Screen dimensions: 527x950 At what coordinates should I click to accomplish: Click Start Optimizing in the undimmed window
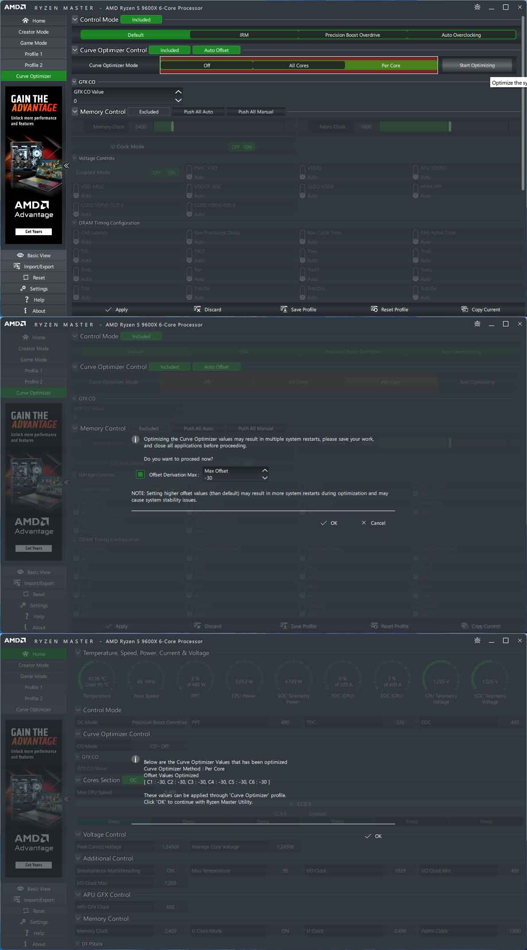[x=477, y=65]
